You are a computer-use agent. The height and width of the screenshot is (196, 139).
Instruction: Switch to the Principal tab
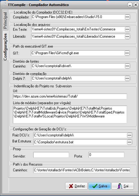(x=5, y=20)
